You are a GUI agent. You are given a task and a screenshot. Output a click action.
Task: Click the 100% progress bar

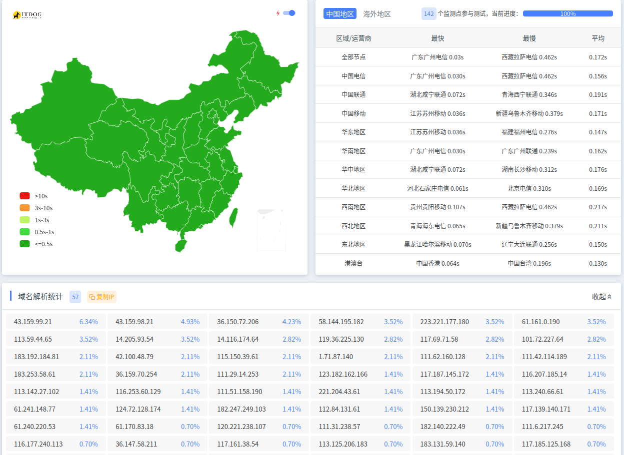tap(567, 14)
